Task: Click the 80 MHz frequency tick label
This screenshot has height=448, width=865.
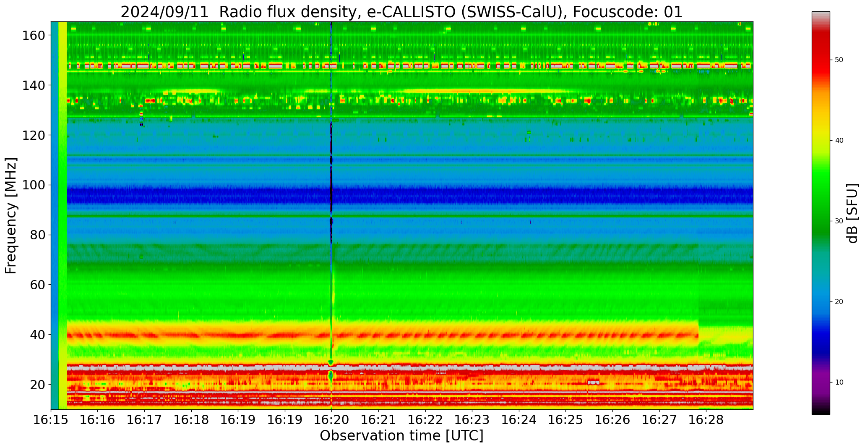Action: [x=38, y=235]
